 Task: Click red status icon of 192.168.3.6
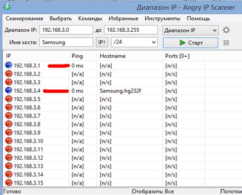(8, 107)
